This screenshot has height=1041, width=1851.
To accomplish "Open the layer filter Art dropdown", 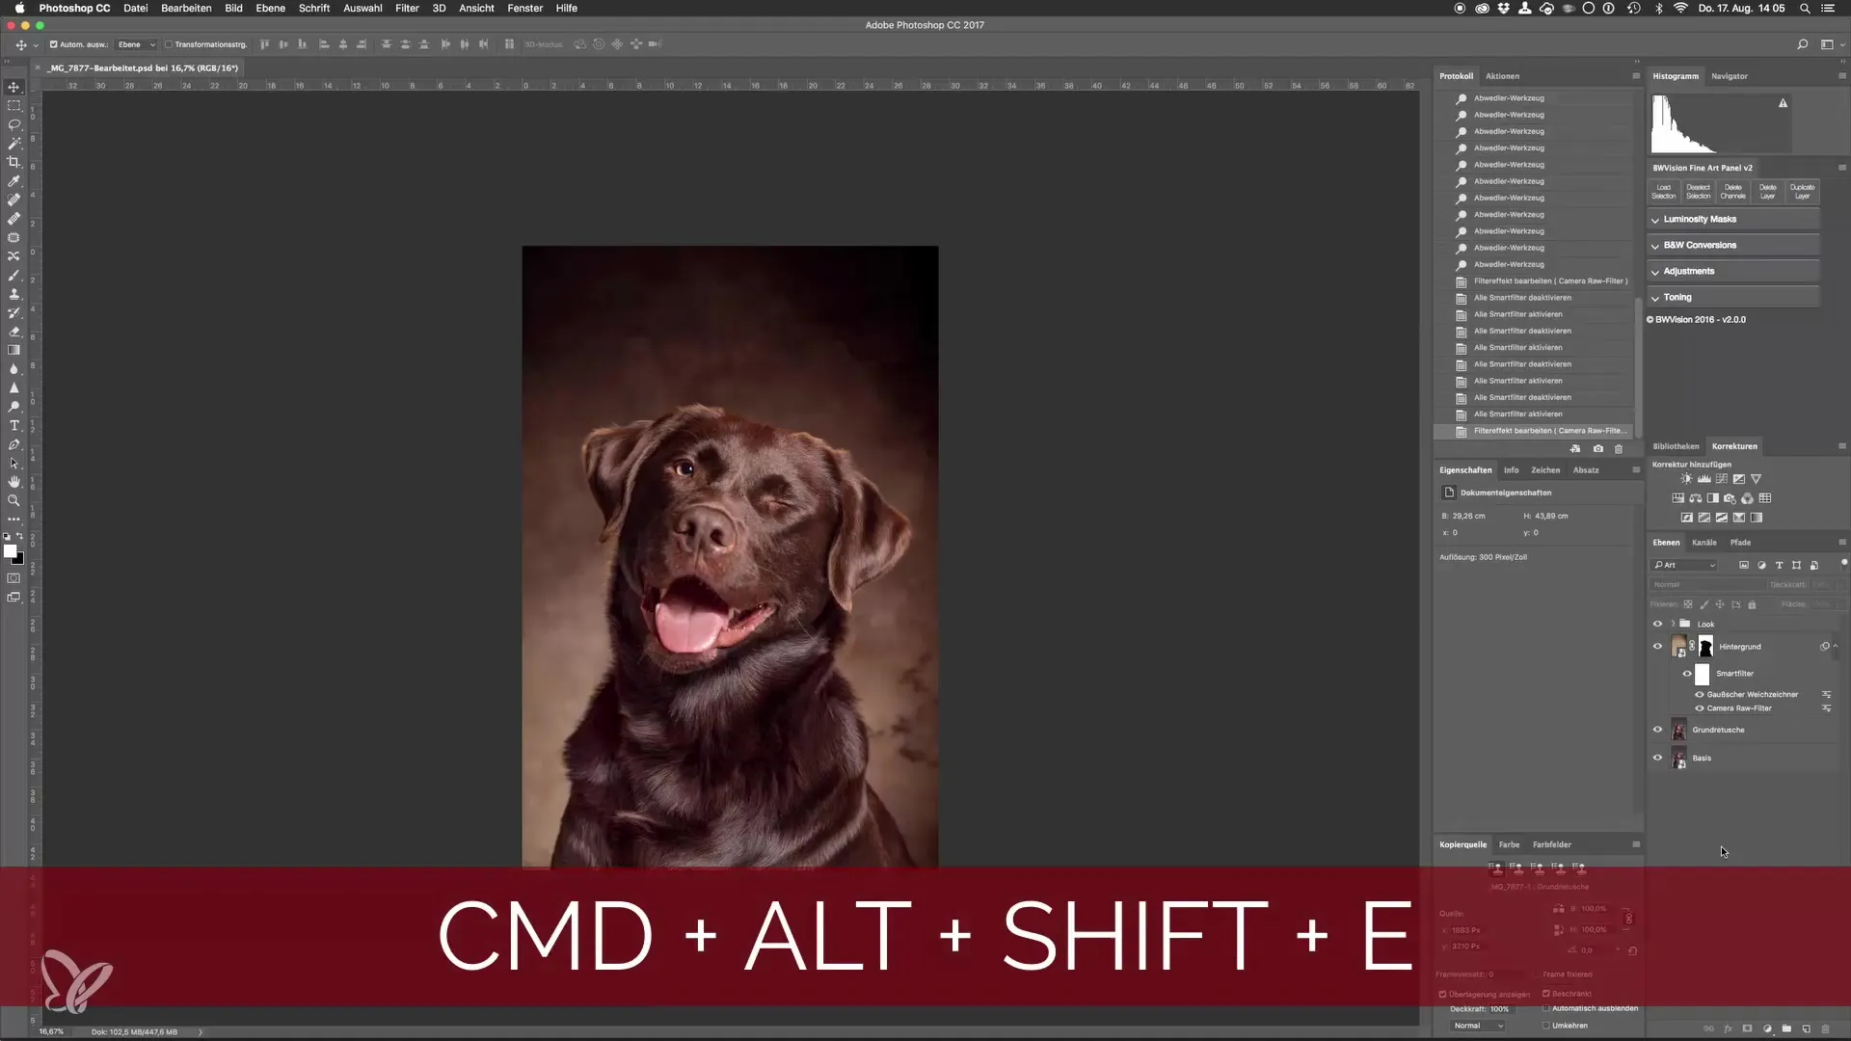I will click(1684, 566).
